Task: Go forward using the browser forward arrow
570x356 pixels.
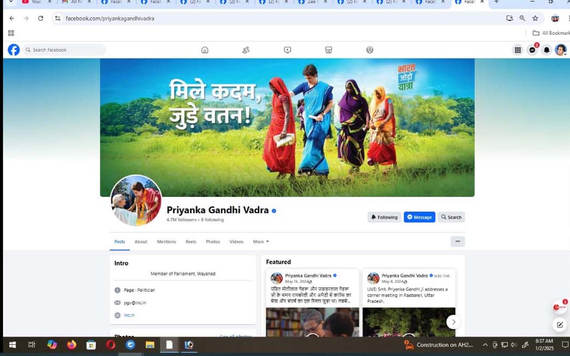Action: (26, 18)
